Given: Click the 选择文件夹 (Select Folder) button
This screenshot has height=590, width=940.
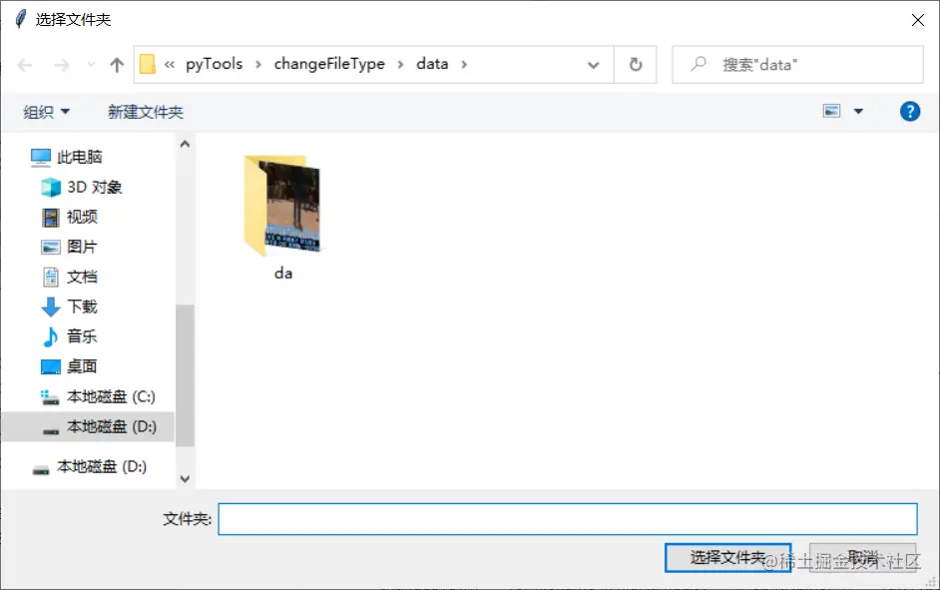Looking at the screenshot, I should coord(727,558).
